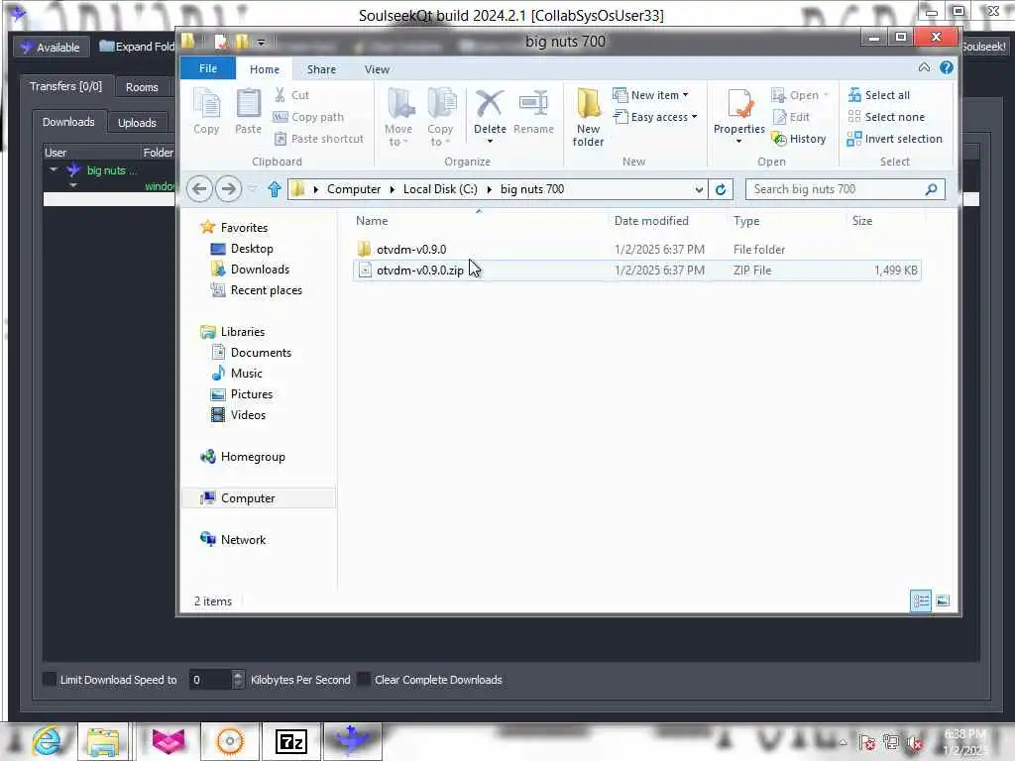1015x761 pixels.
Task: Open Internet Explorer from taskbar
Action: pos(46,741)
